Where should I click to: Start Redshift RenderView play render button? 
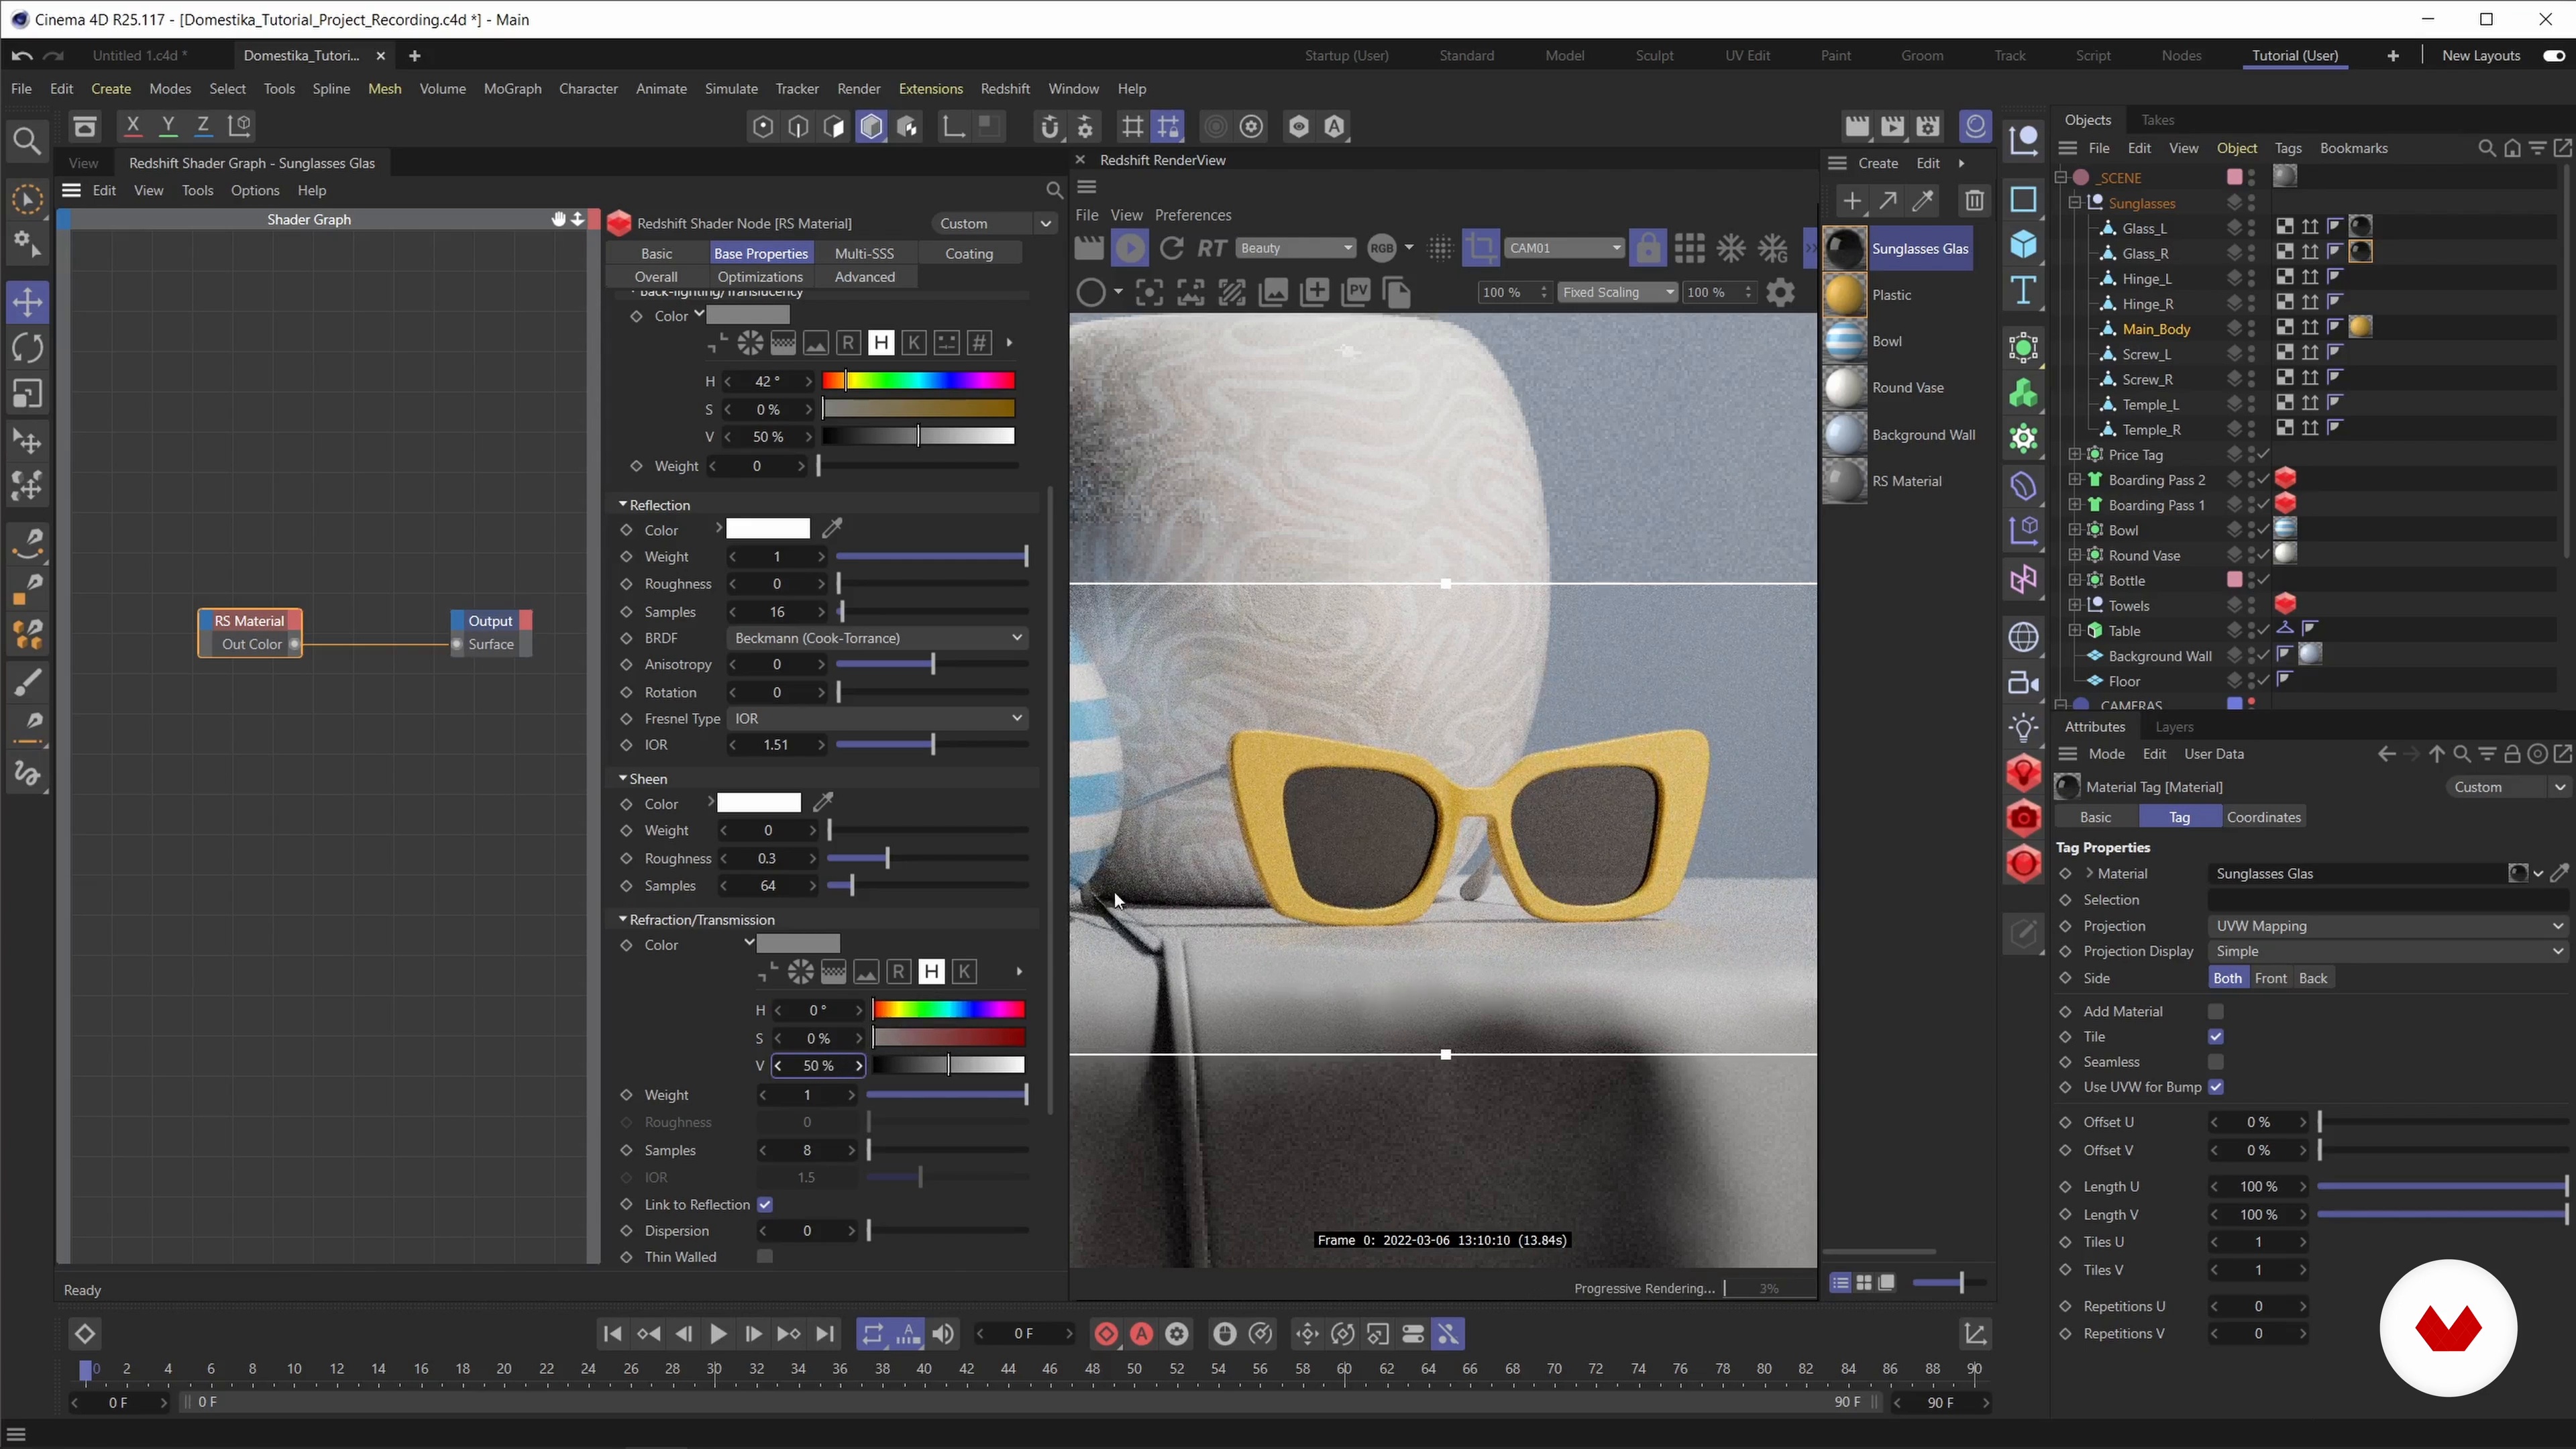pos(1130,248)
